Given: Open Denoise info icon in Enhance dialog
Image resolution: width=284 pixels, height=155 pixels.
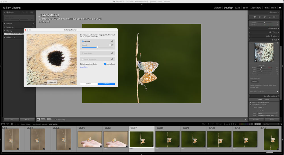Looking at the screenshot, I should 112,42.
